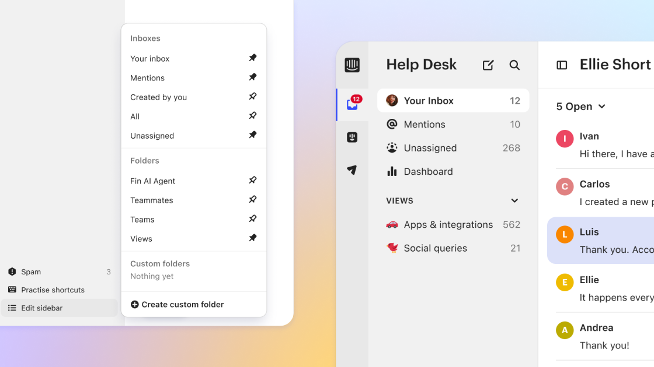Click the compose new message icon
The height and width of the screenshot is (367, 654).
tap(488, 65)
